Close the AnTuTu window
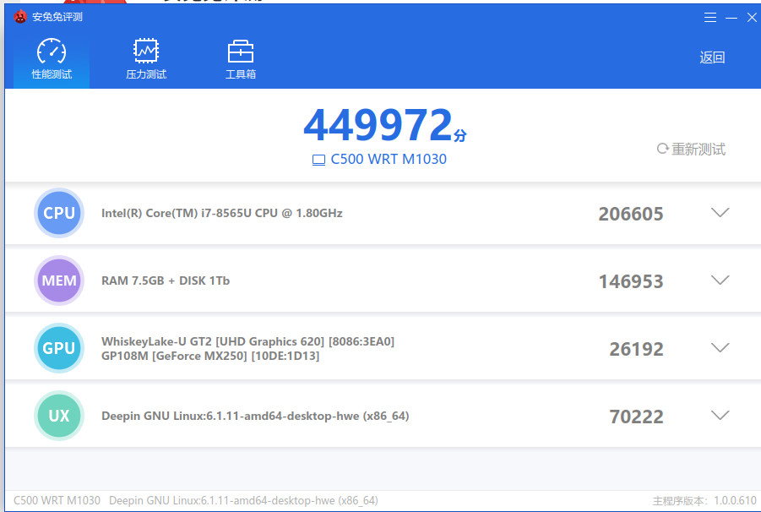The image size is (761, 512). pyautogui.click(x=752, y=18)
